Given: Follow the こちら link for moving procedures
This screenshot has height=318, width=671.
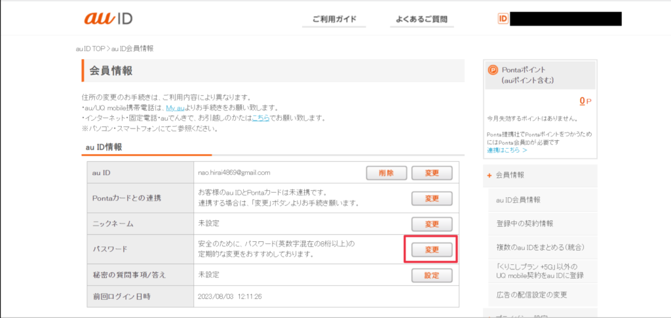Looking at the screenshot, I should click(x=260, y=118).
